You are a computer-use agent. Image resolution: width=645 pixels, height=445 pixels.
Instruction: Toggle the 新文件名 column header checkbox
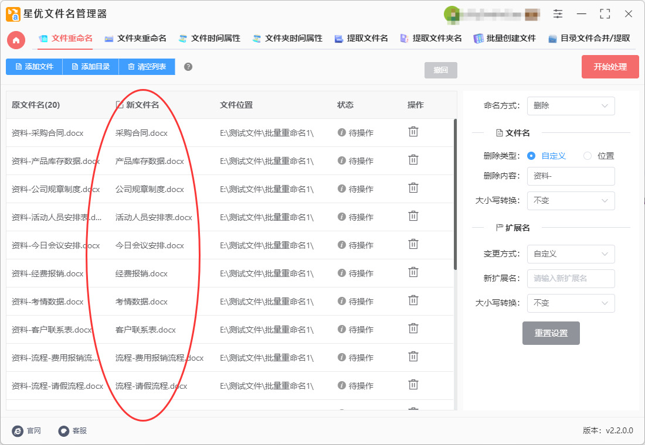120,105
